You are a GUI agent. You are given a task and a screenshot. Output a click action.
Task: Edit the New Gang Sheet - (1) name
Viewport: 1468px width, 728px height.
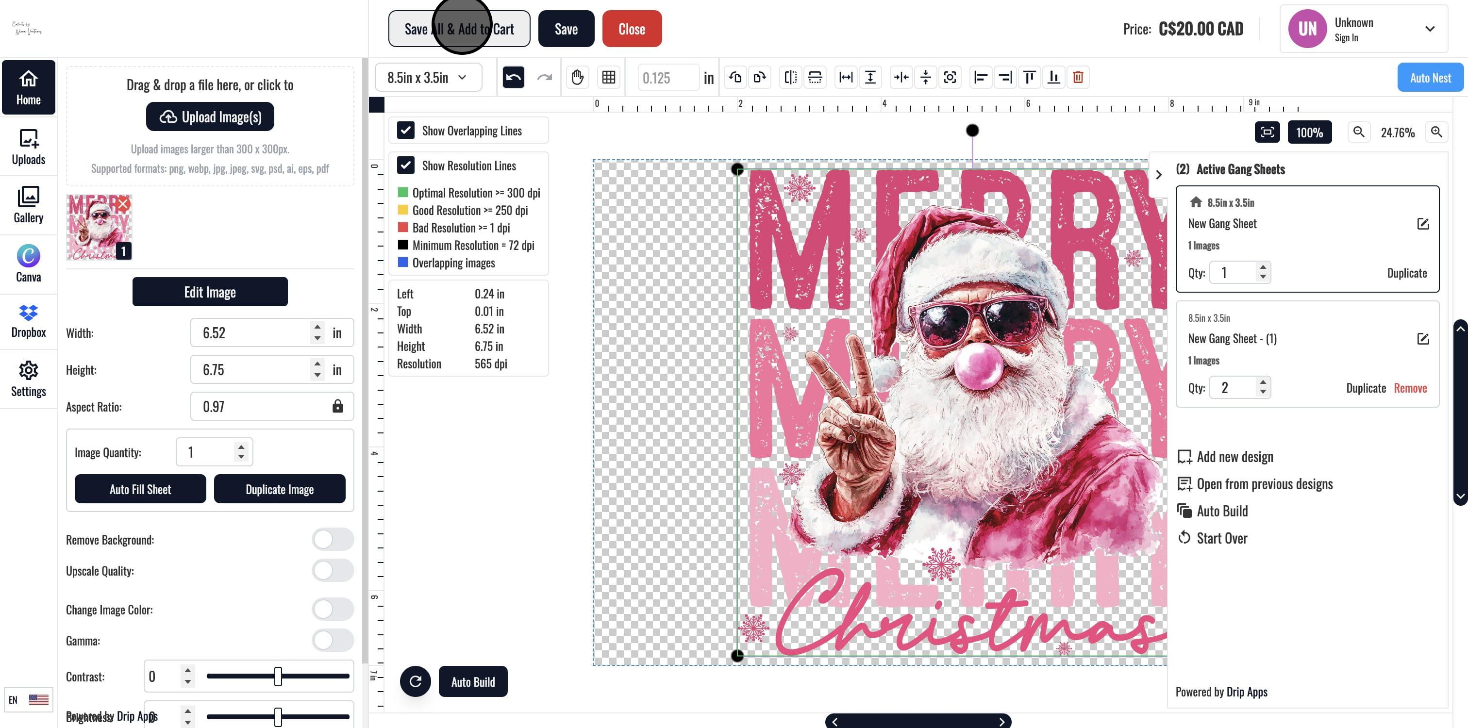1422,339
